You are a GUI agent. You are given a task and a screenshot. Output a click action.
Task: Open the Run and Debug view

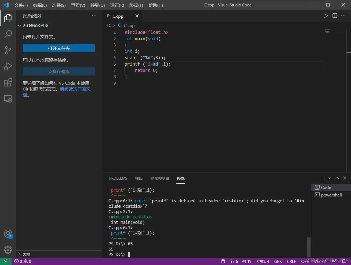pyautogui.click(x=8, y=66)
